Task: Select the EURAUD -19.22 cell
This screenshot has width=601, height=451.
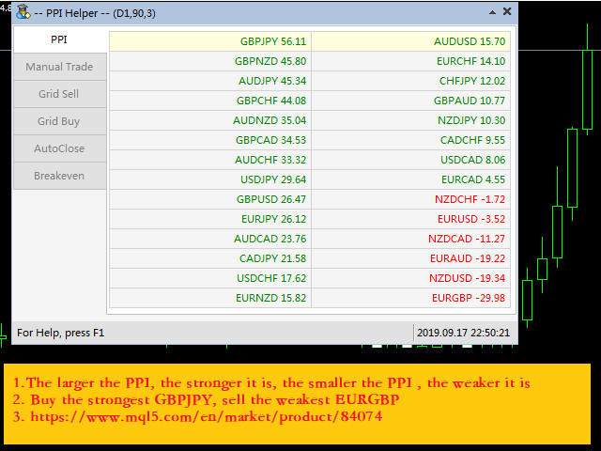Action: (411, 259)
